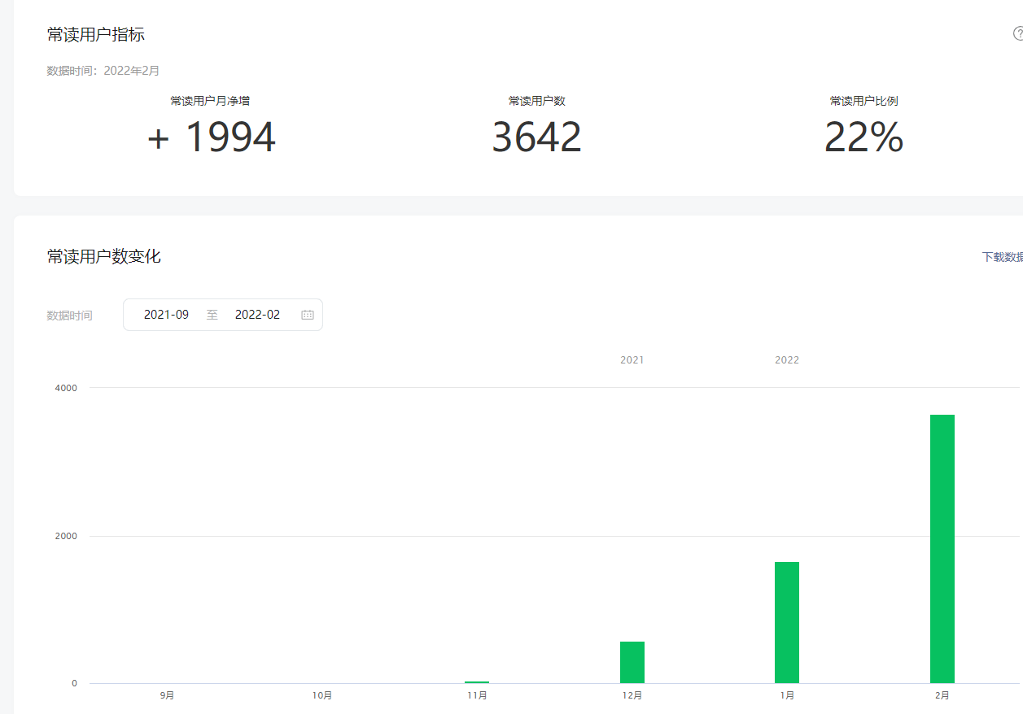The height and width of the screenshot is (714, 1023).
Task: Click the December (12月) bar
Action: (x=632, y=662)
